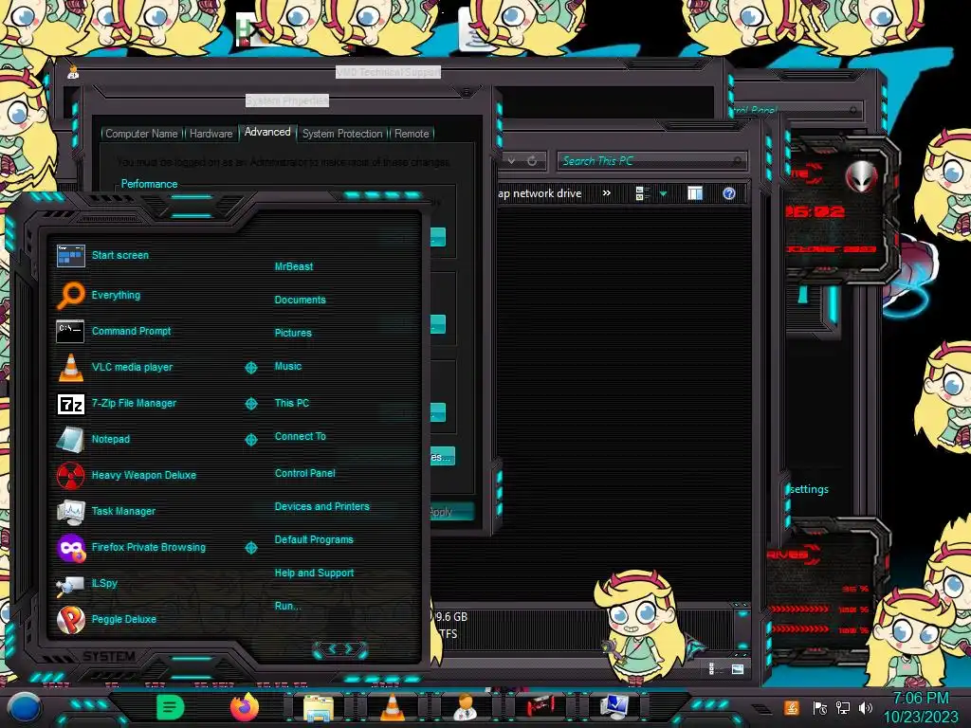The image size is (971, 728).
Task: Open 7-Zip File Manager
Action: 134,403
